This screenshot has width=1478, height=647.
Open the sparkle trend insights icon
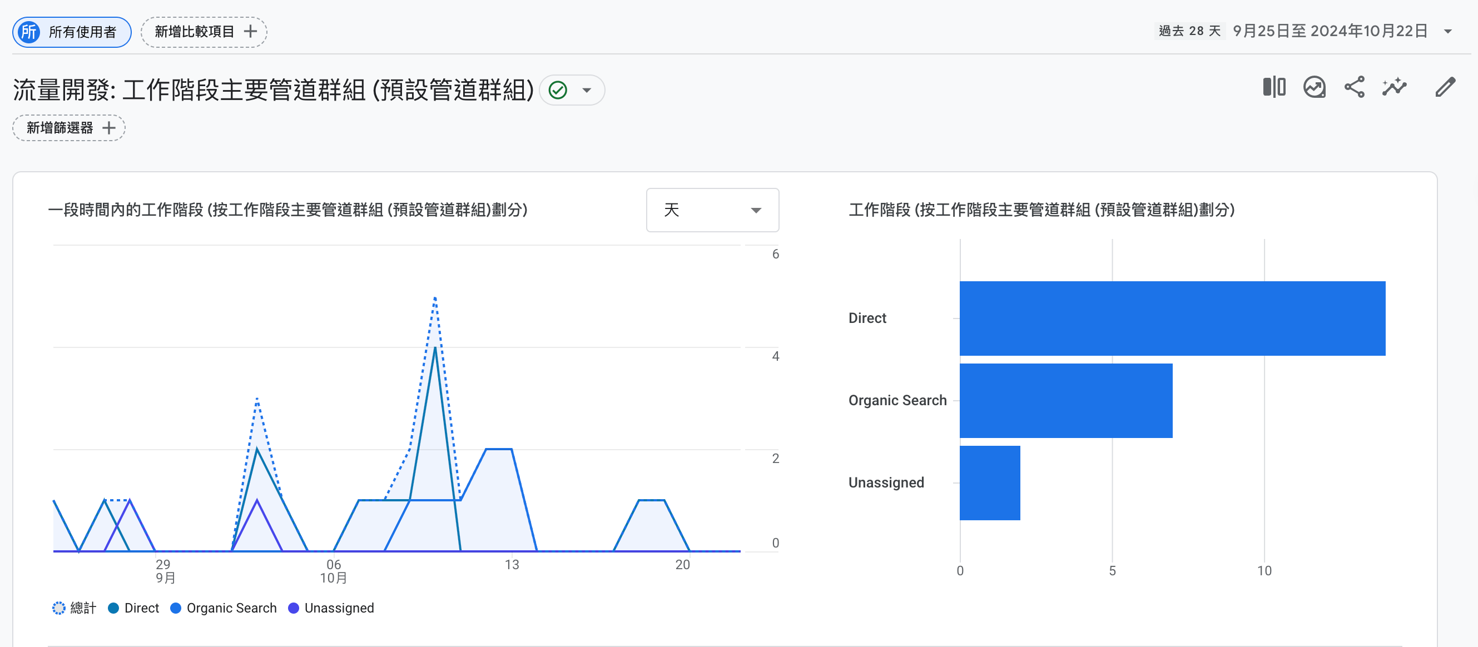[1393, 87]
